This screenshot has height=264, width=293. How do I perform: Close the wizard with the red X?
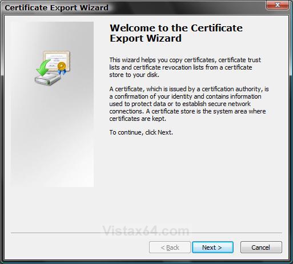tap(278, 5)
